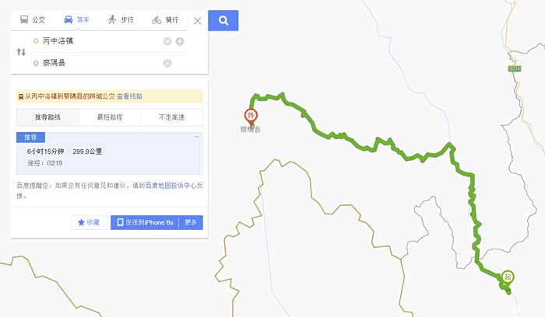
Task: Select 不走高速 route option
Action: (x=172, y=117)
